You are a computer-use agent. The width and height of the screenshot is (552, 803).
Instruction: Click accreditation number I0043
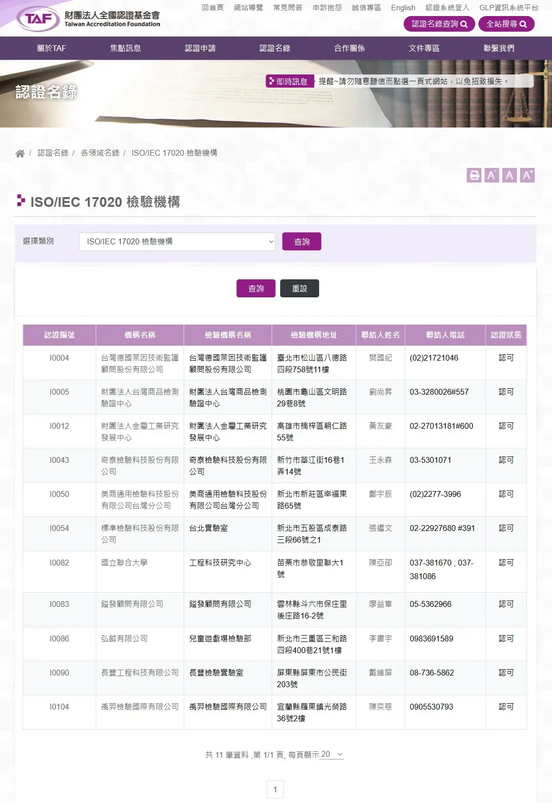(59, 460)
